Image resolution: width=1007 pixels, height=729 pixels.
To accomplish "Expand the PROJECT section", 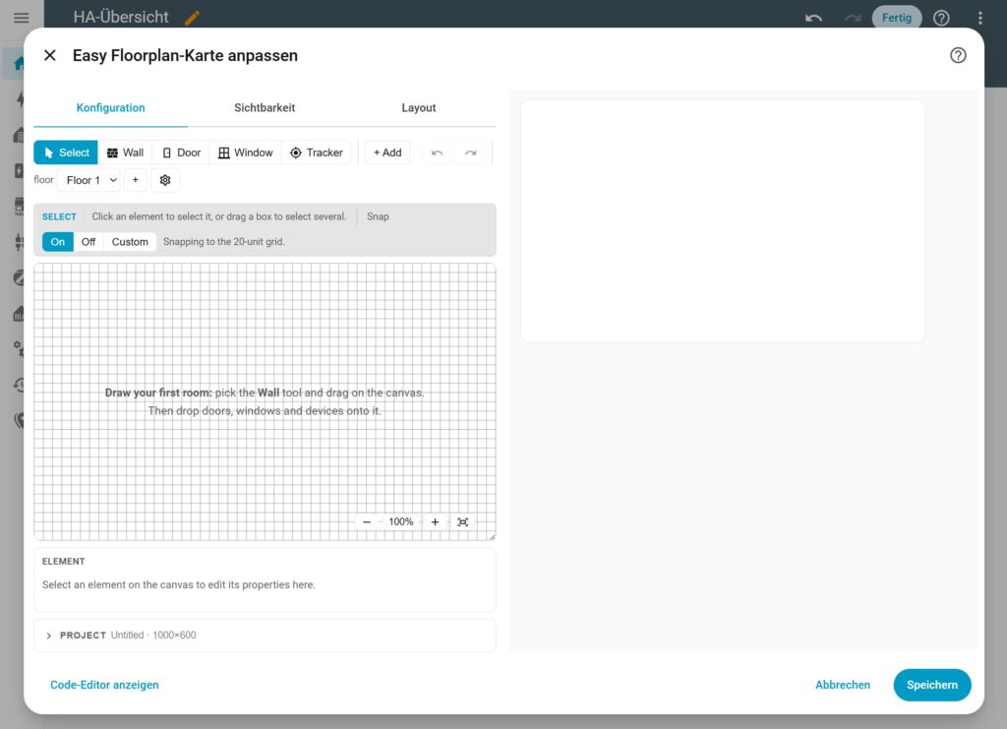I will [265, 636].
